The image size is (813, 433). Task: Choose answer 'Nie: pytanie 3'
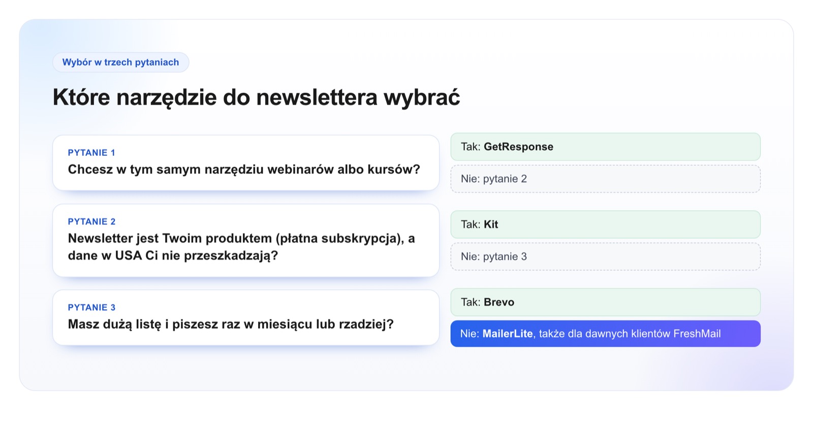point(605,256)
